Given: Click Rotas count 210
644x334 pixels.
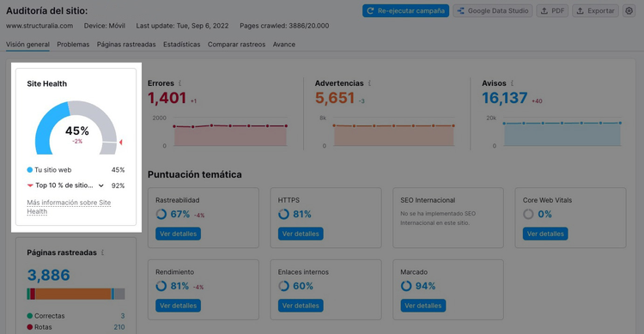Looking at the screenshot, I should (x=119, y=327).
